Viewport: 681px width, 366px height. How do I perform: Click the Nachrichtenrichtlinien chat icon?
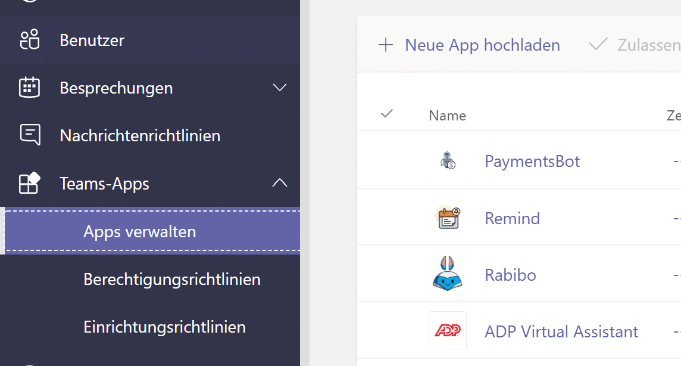coord(30,135)
